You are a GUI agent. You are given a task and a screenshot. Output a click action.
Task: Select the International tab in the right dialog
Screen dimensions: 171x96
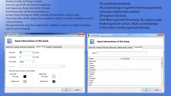pos(138,47)
